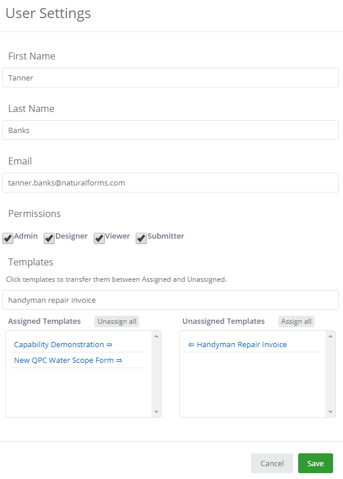Click down arrow of Unassigned Templates scrollbar
This screenshot has height=479, width=343.
point(331,412)
